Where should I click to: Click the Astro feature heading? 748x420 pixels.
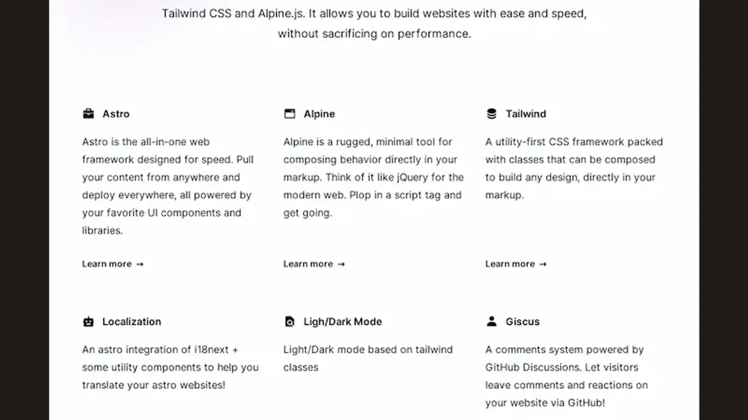pos(116,114)
